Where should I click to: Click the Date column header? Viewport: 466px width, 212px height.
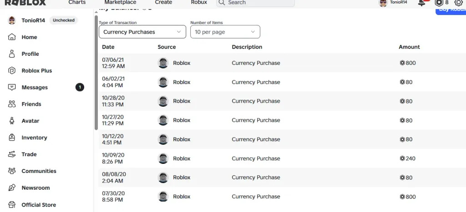(108, 47)
